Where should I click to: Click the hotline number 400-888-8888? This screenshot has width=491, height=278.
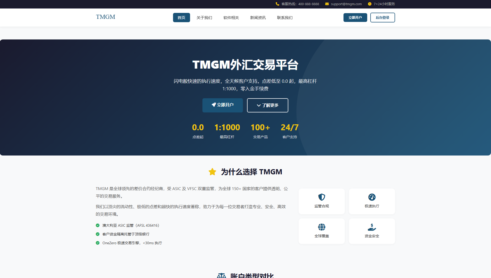click(309, 4)
